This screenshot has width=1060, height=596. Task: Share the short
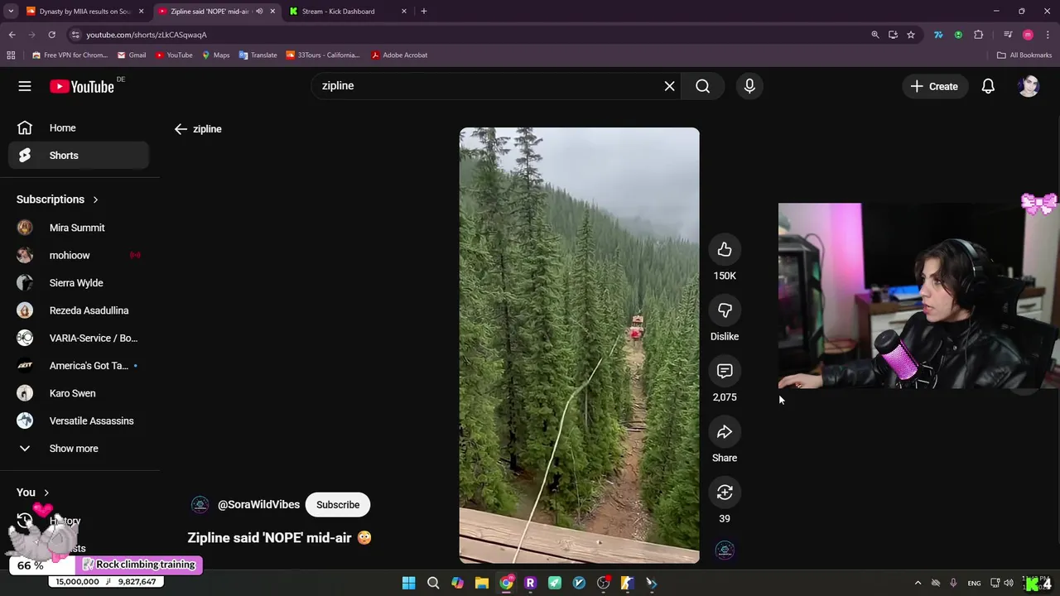pos(725,432)
